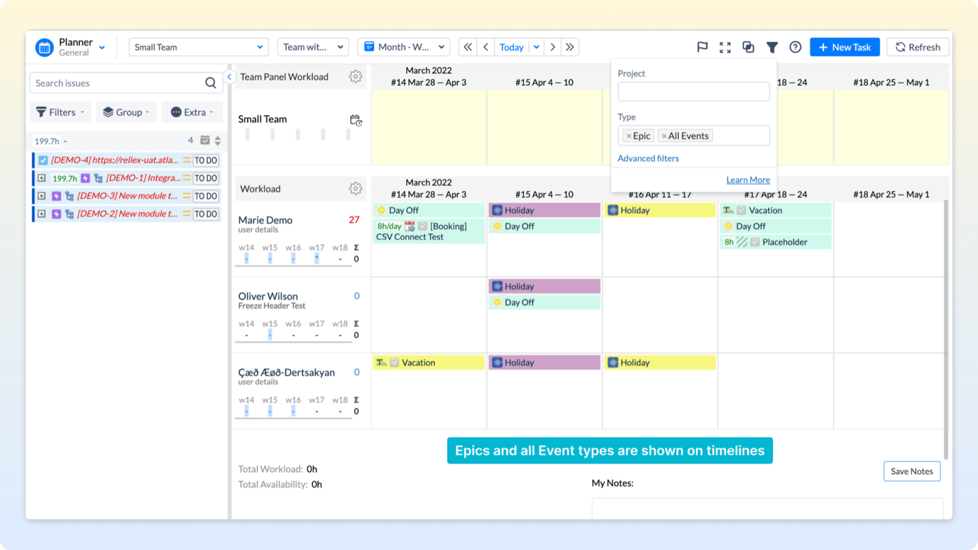Remove the Epic tag from Type filter
Screen dimensions: 978x550
[x=629, y=136]
